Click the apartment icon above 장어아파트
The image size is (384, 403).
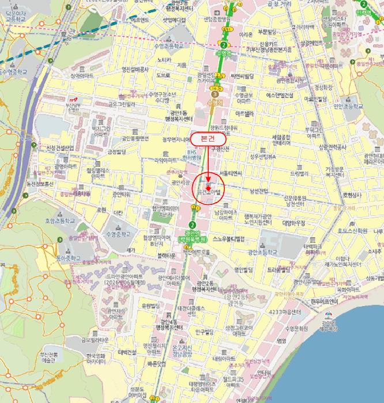pos(82,69)
